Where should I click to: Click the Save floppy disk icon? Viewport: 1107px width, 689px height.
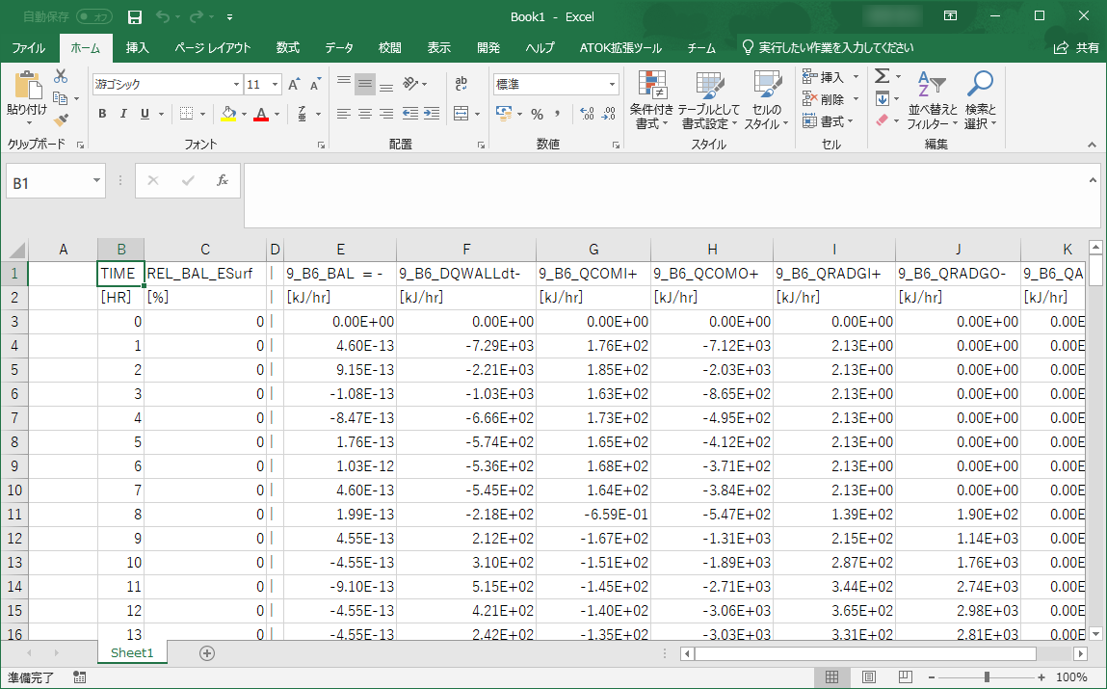click(134, 17)
